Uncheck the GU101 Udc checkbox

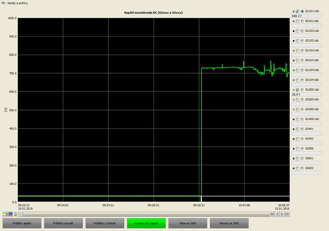coord(297,12)
